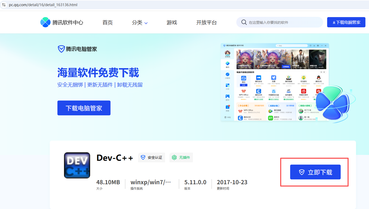Click the top-right 下载电脑管家 button
Image resolution: width=369 pixels, height=209 pixels.
pyautogui.click(x=346, y=22)
